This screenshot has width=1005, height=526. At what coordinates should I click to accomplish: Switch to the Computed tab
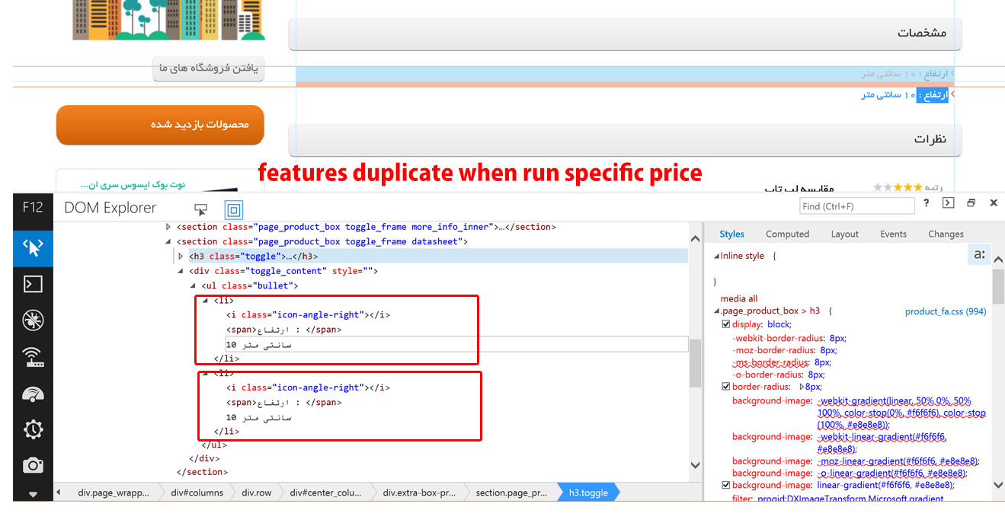pos(787,234)
